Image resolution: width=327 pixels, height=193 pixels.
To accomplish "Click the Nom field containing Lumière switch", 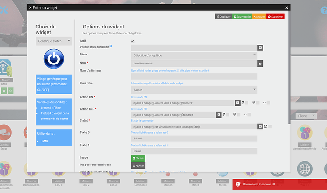I will 194,64.
